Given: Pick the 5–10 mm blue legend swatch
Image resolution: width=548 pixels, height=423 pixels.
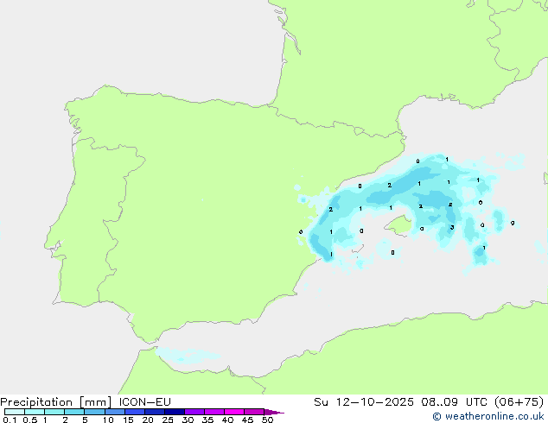Looking at the screenshot, I should coord(94,412).
